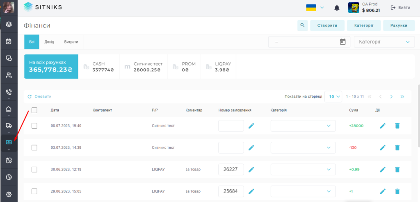Open the rows per page dropdown

coord(333,97)
